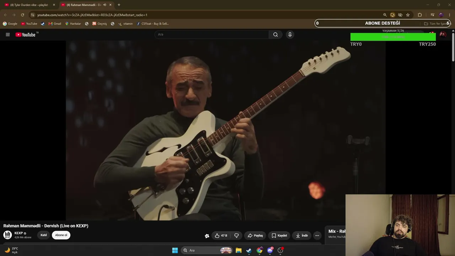Go to YouTube home via logo
This screenshot has width=455, height=256.
point(26,34)
